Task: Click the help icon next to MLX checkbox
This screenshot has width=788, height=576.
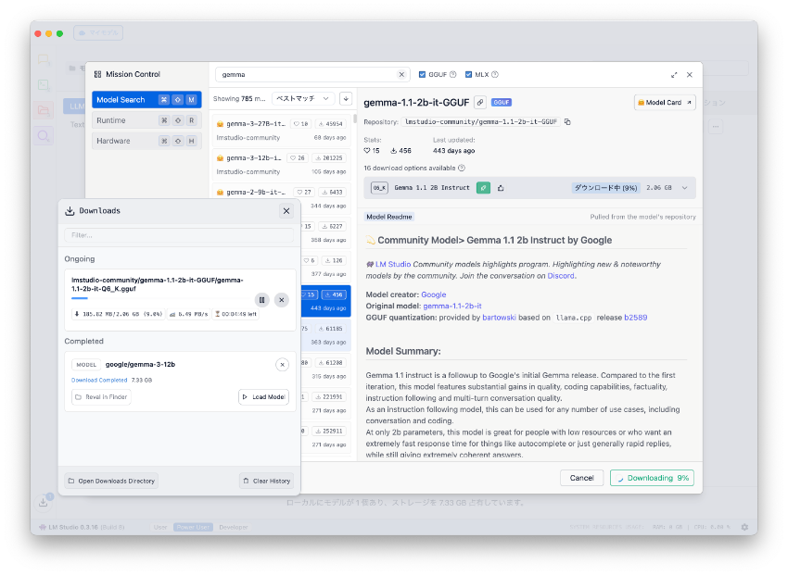Action: tap(495, 75)
